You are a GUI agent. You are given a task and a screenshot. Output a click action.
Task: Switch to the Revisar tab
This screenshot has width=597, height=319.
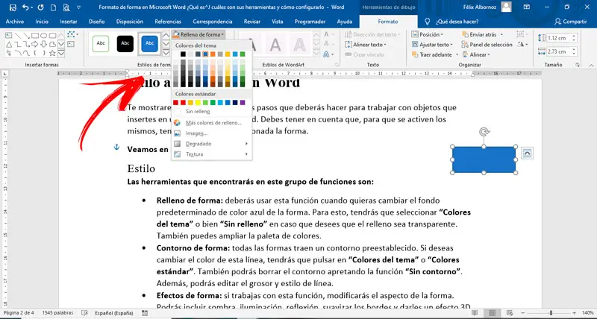tap(252, 22)
